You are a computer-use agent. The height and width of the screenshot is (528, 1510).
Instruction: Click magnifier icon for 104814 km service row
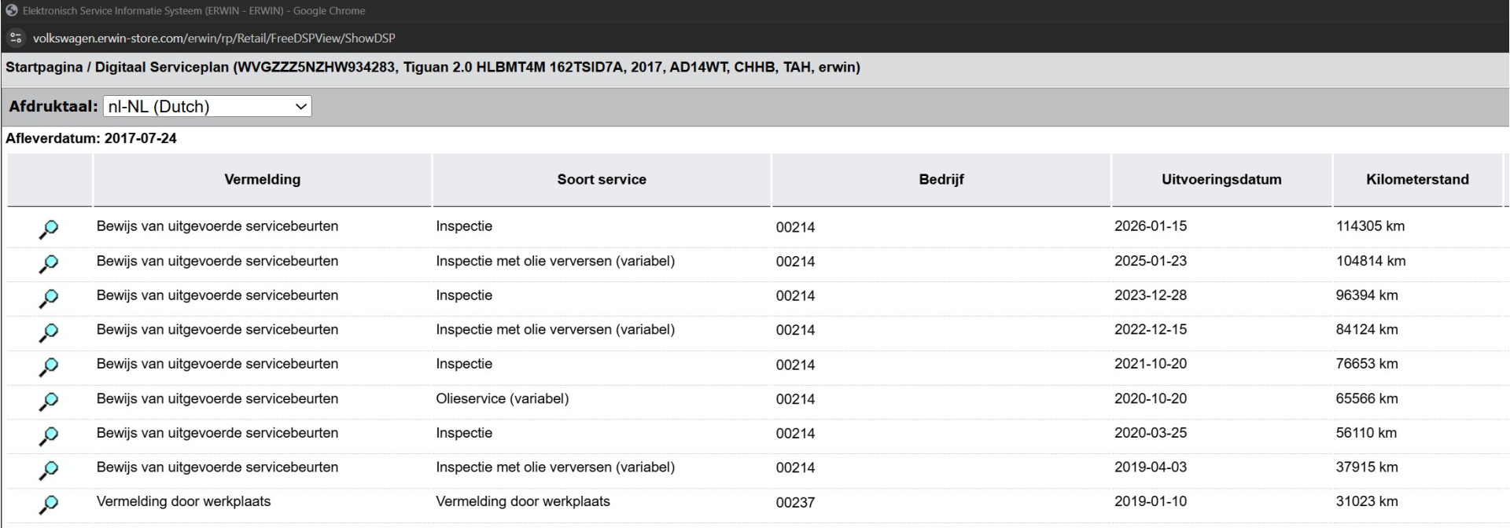point(48,263)
